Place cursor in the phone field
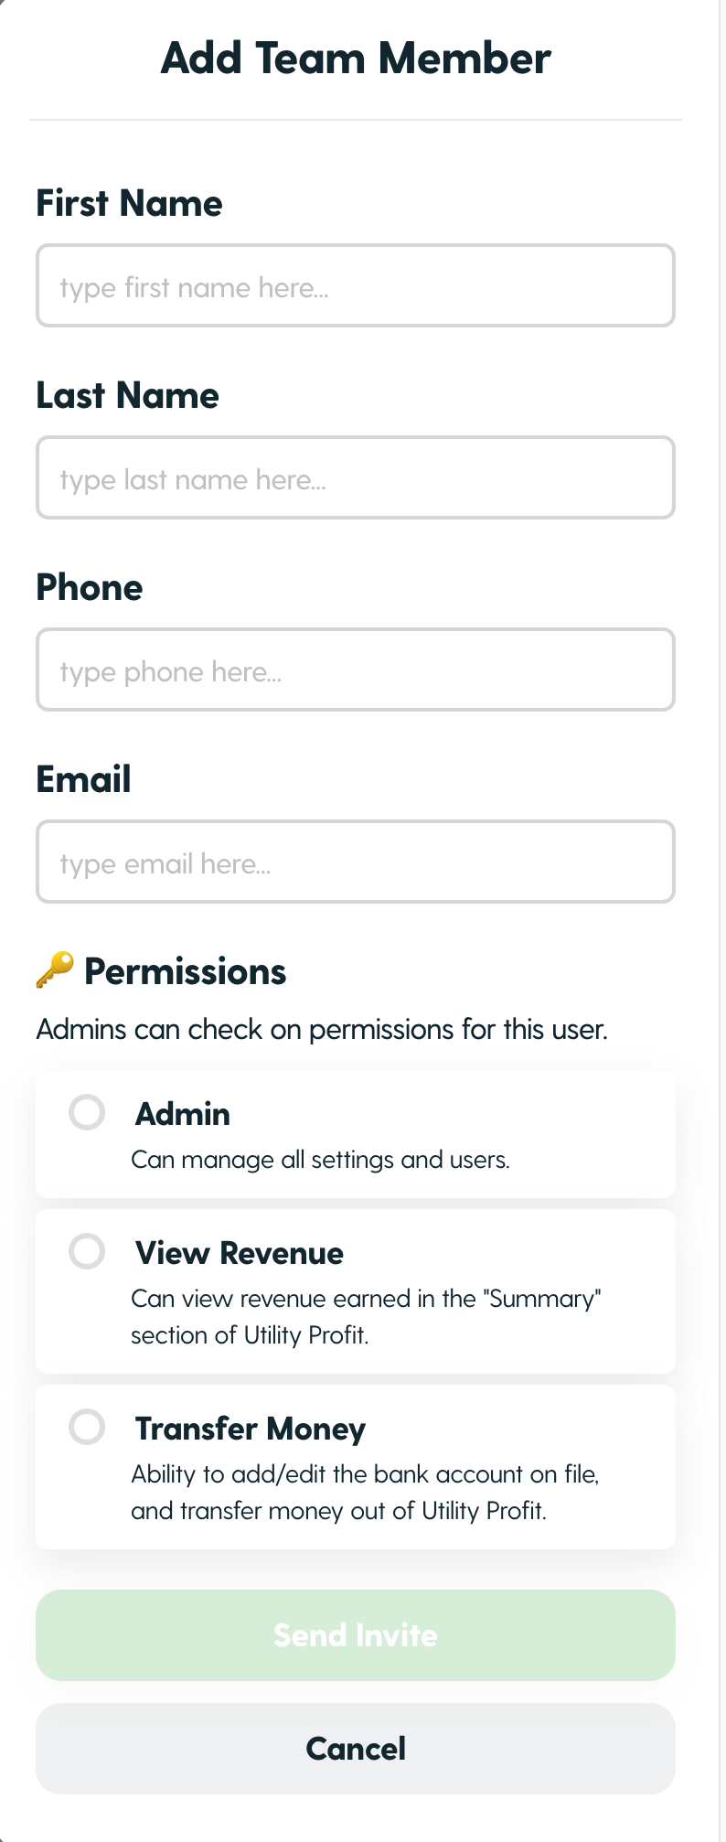This screenshot has height=1842, width=726. [x=356, y=670]
